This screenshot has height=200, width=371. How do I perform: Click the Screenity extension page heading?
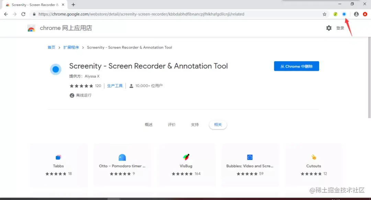tap(148, 66)
